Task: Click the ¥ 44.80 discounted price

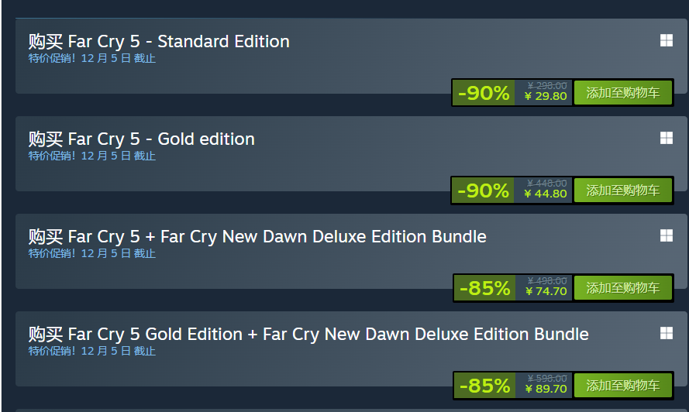Action: coord(546,194)
